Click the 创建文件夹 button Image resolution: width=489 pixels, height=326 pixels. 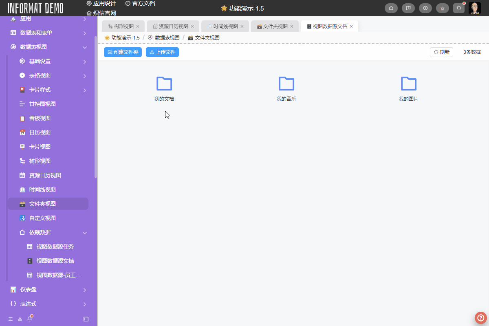click(123, 52)
